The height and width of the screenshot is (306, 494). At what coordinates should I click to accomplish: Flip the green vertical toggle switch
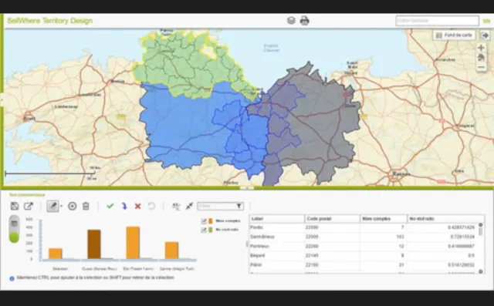click(14, 229)
